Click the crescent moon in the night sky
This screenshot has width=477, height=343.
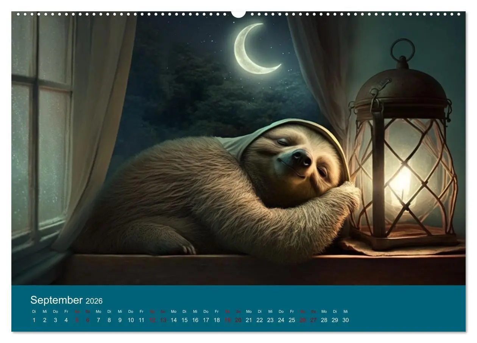click(x=250, y=49)
